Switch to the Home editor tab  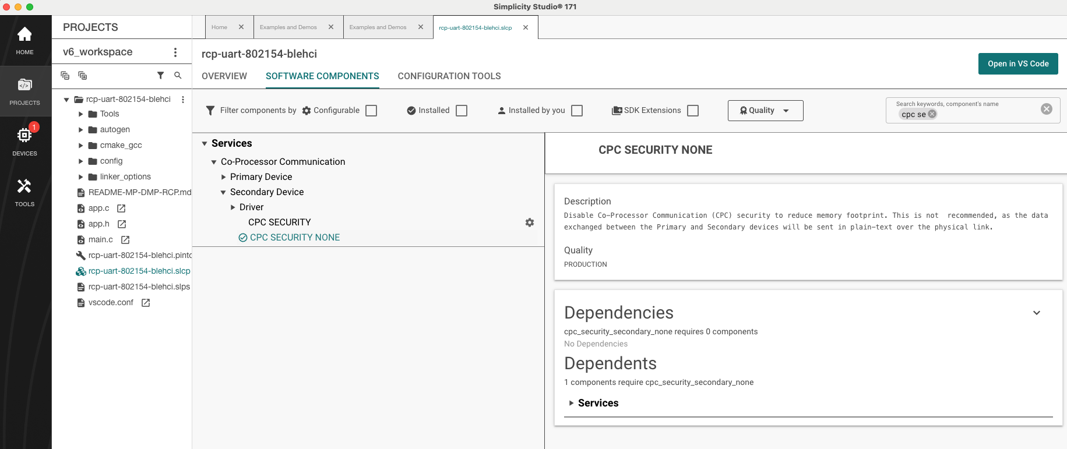pos(220,27)
